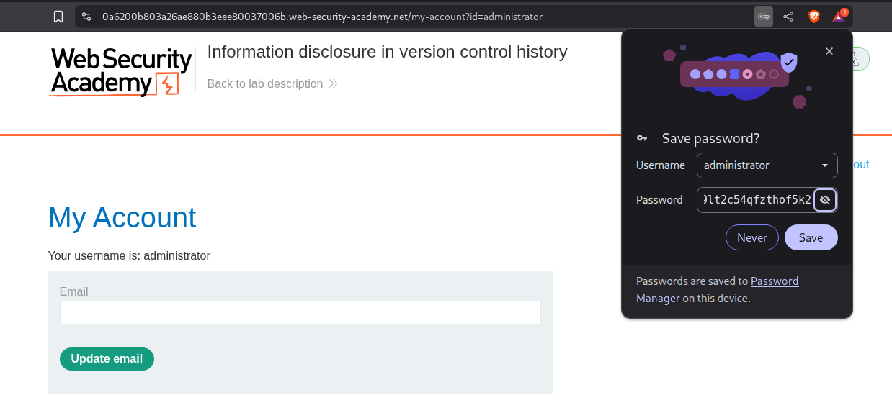
Task: Click the double chevron after lab description
Action: tap(333, 84)
